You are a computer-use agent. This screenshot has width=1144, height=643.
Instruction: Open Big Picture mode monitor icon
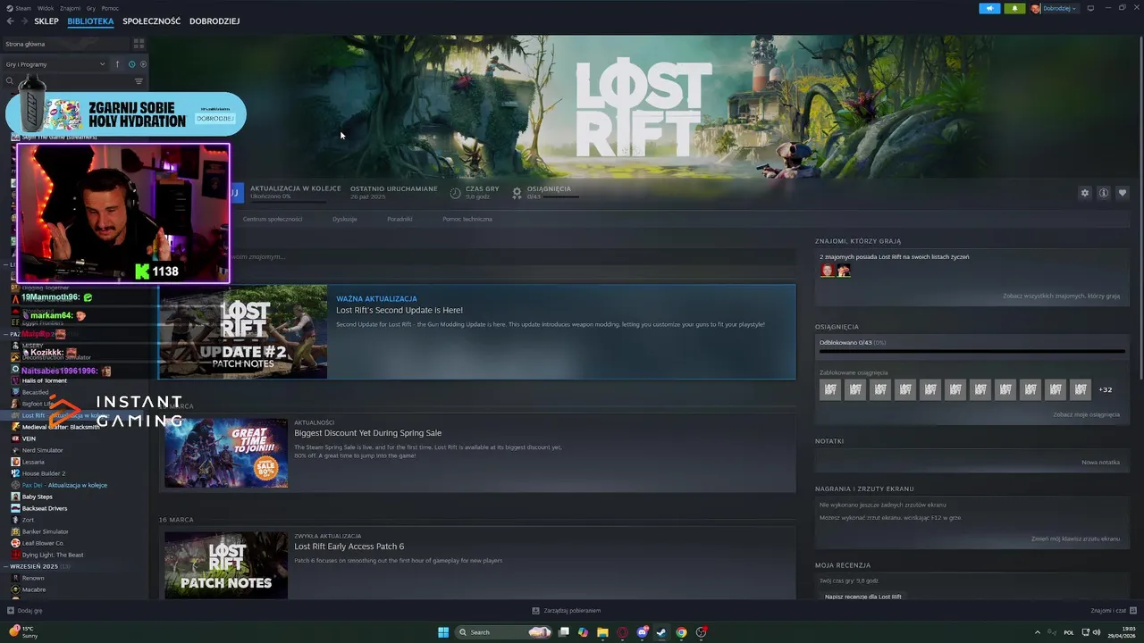1090,8
